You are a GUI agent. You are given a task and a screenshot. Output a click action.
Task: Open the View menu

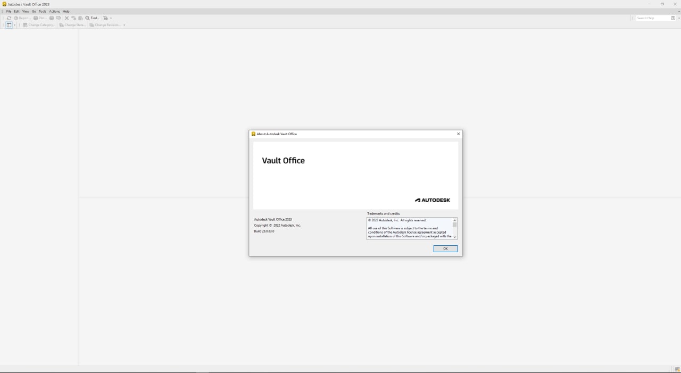click(x=26, y=11)
